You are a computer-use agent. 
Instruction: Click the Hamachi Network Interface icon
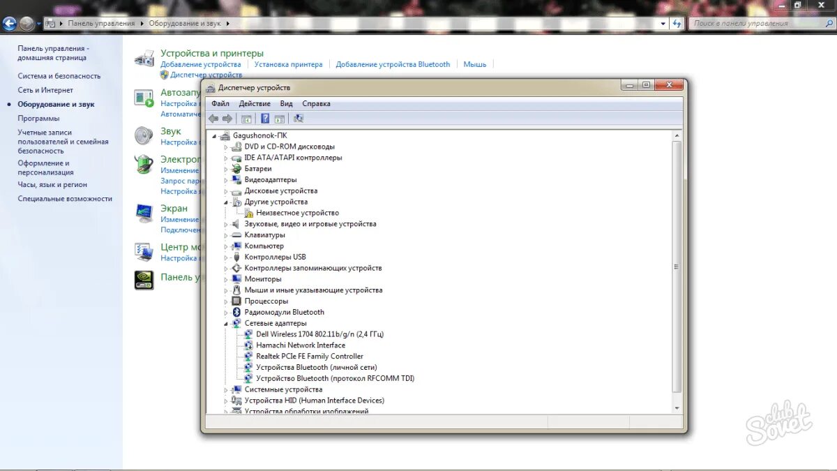248,345
